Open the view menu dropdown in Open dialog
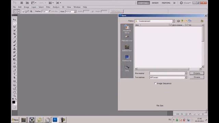 click(x=190, y=21)
